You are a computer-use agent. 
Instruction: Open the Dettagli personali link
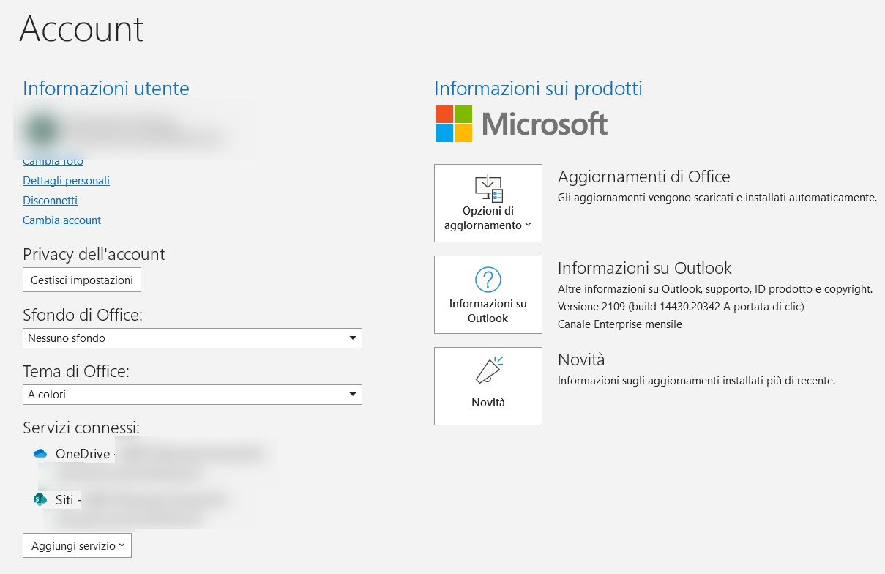coord(66,180)
